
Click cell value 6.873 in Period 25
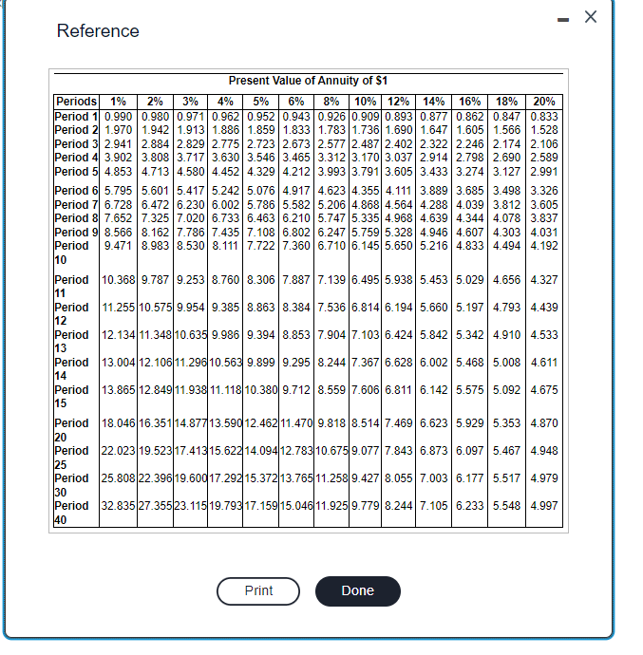(x=433, y=451)
